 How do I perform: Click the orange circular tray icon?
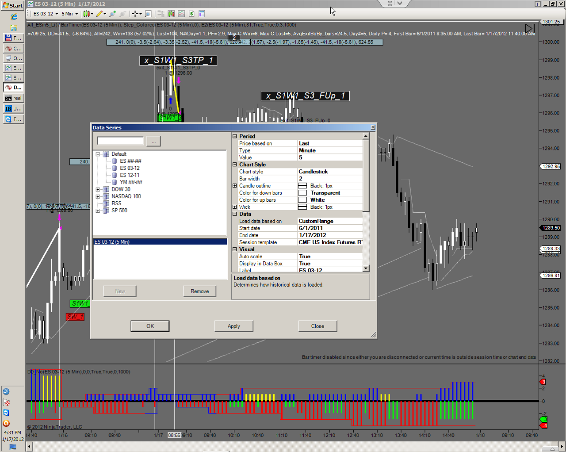coord(6,423)
